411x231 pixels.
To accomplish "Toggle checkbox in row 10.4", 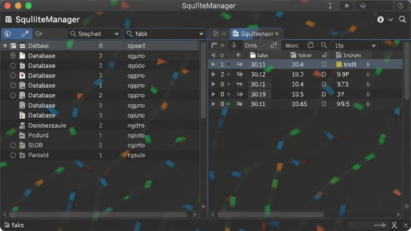I will (324, 84).
